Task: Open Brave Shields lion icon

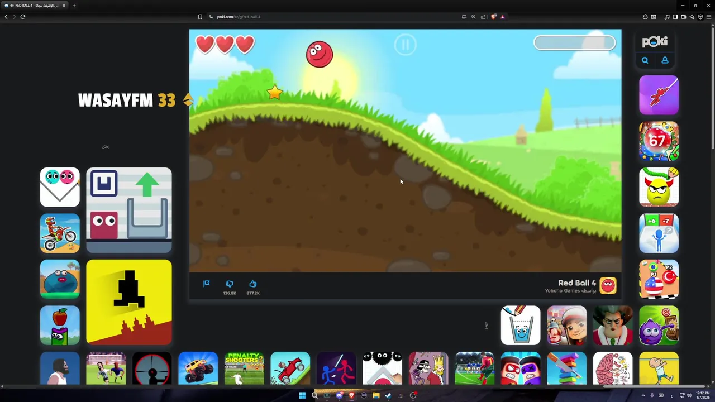Action: (494, 17)
